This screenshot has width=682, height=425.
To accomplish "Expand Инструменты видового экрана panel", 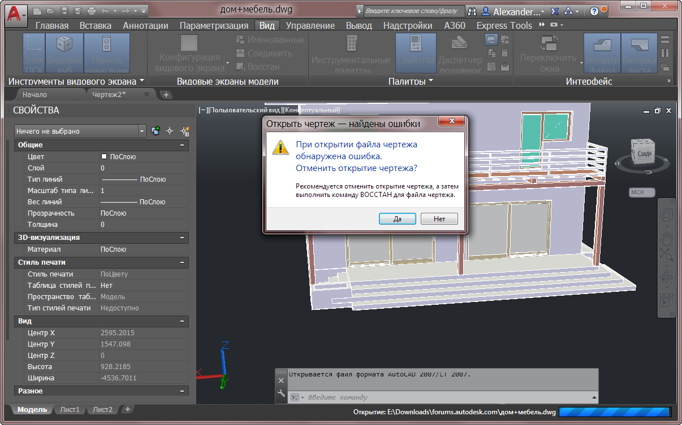I will tap(76, 81).
